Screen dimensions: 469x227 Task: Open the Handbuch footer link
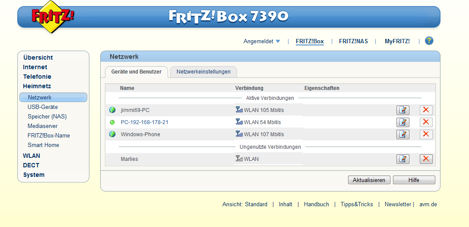click(x=317, y=204)
